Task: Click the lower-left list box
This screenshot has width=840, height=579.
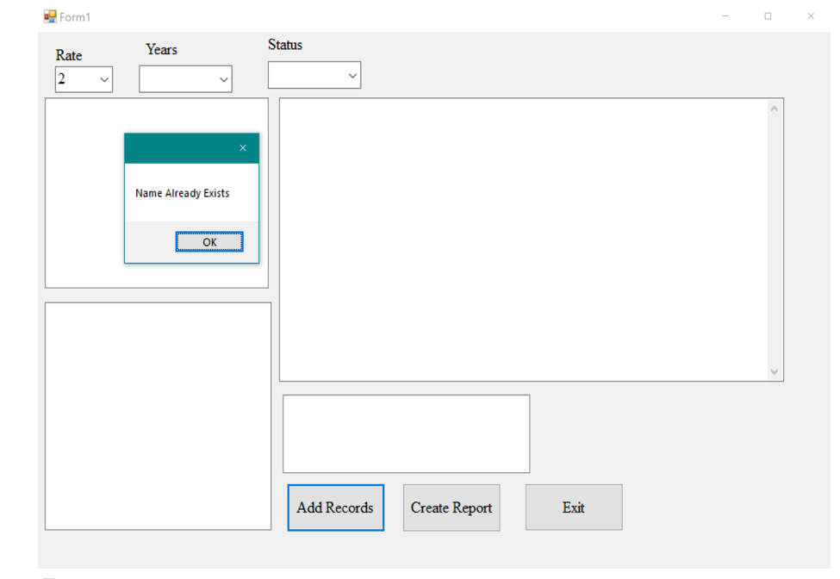Action: 157,414
